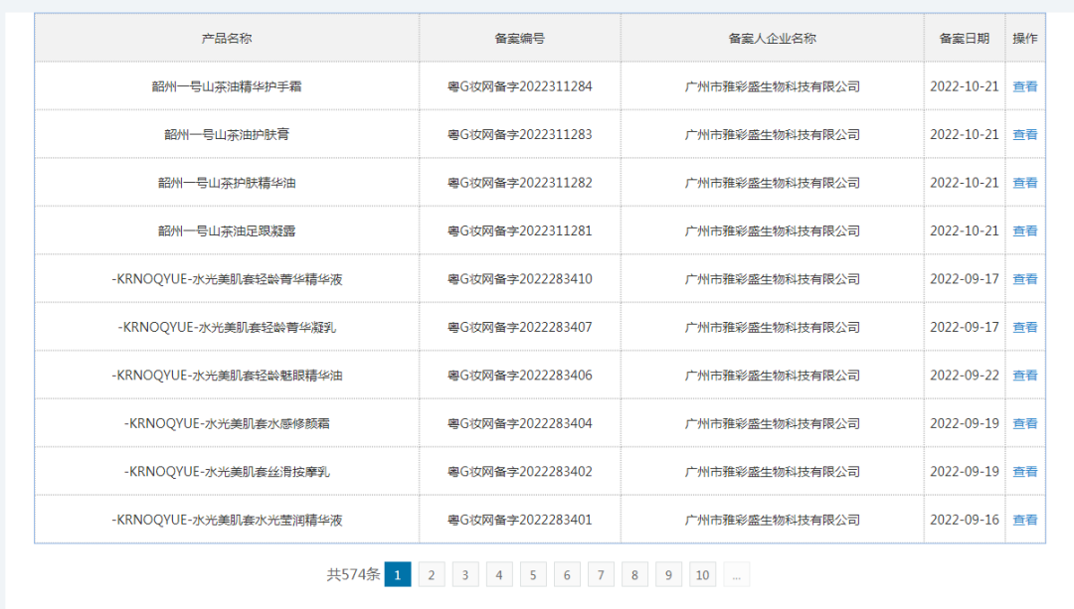Click 查看 link for 韶州一号山茶油精华护手霜
Screen dimensions: 1074x609
pyautogui.click(x=1024, y=86)
